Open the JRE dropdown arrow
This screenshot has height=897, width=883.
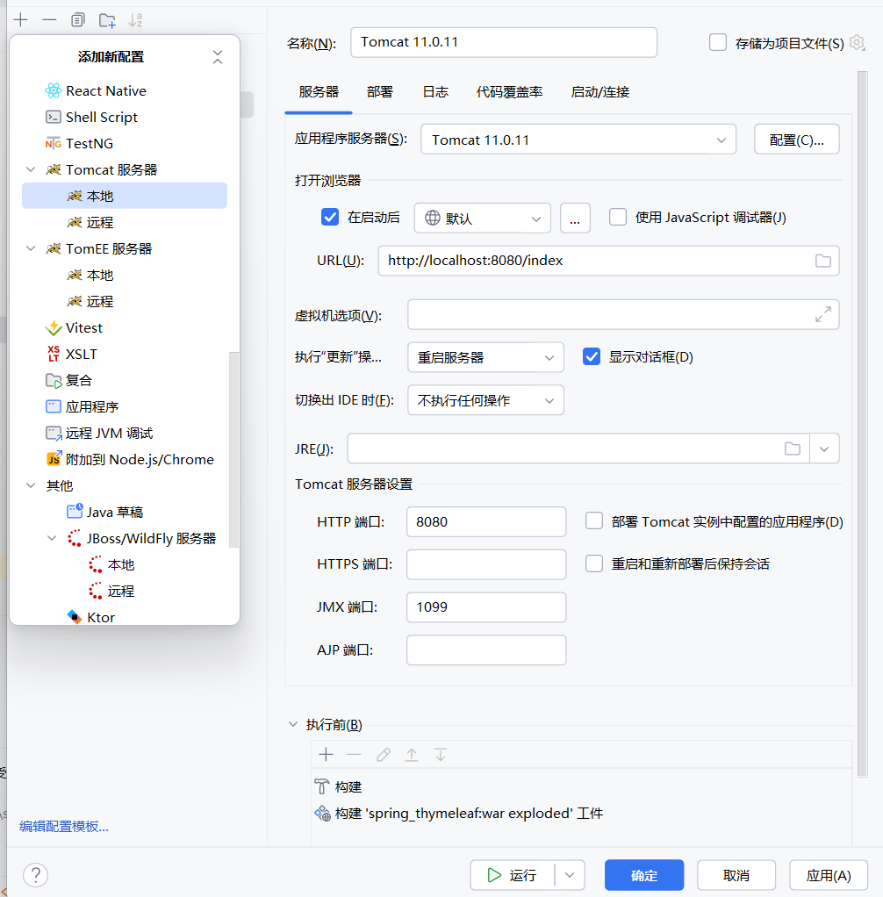click(x=824, y=448)
